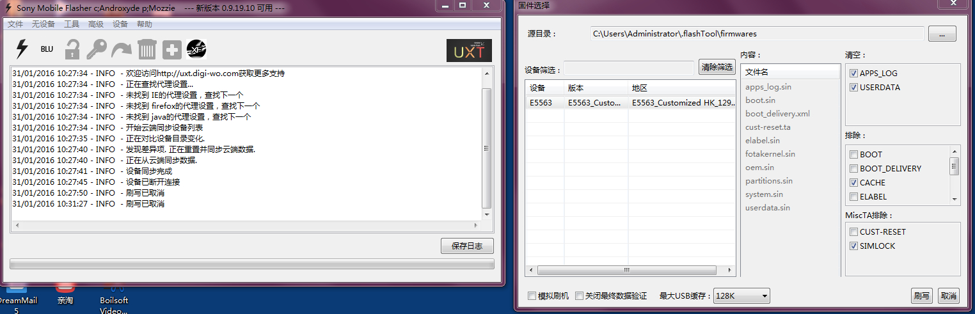The width and height of the screenshot is (975, 314).
Task: Check the BOOT exclude checkbox
Action: tap(853, 154)
